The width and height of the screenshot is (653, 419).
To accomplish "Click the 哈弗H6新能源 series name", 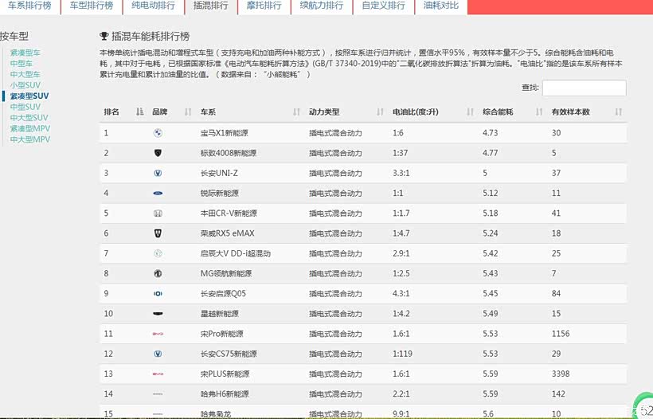I will [225, 394].
